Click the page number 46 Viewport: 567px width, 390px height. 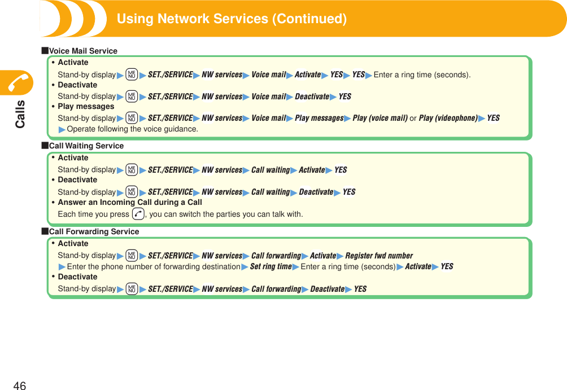point(19,386)
